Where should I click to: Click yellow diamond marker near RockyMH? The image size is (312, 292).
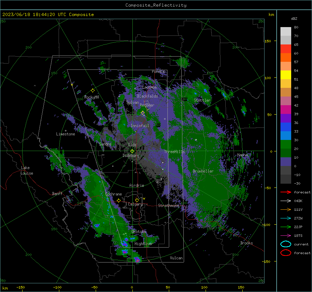click(93, 91)
